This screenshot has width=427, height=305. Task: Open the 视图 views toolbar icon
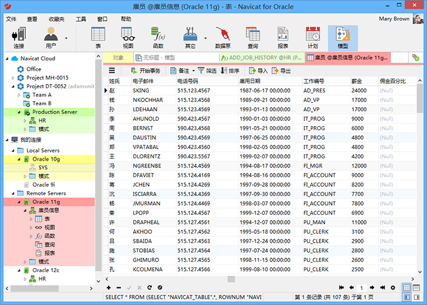pos(128,38)
